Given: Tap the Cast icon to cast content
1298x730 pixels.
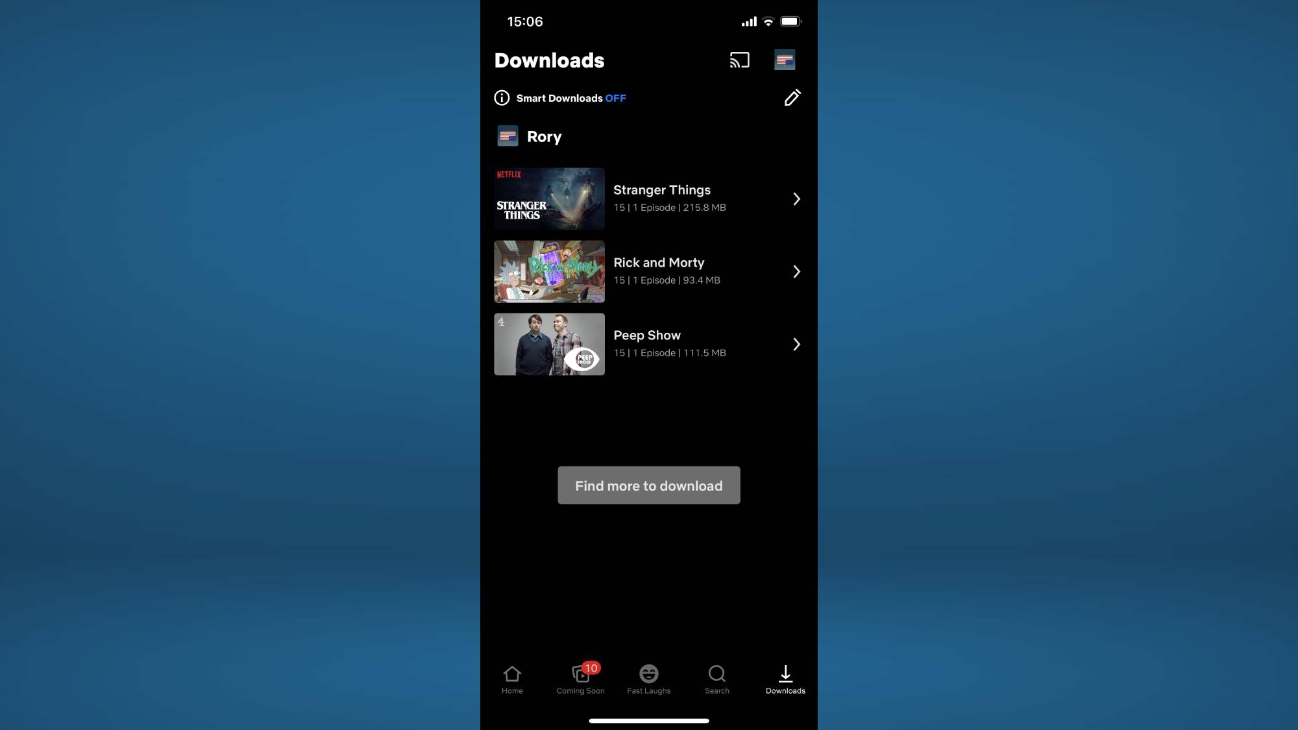Looking at the screenshot, I should (x=739, y=60).
